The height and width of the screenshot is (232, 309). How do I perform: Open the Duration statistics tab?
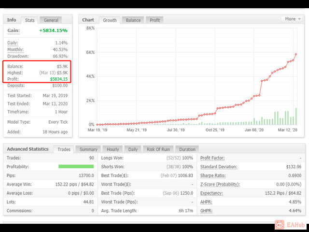pos(187,149)
